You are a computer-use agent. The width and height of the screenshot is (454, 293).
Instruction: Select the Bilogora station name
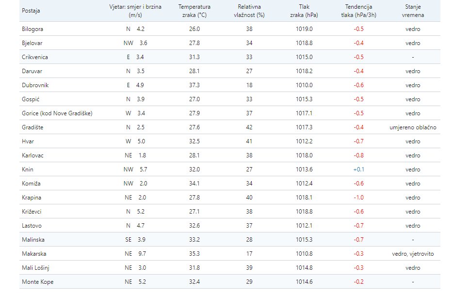(x=32, y=29)
